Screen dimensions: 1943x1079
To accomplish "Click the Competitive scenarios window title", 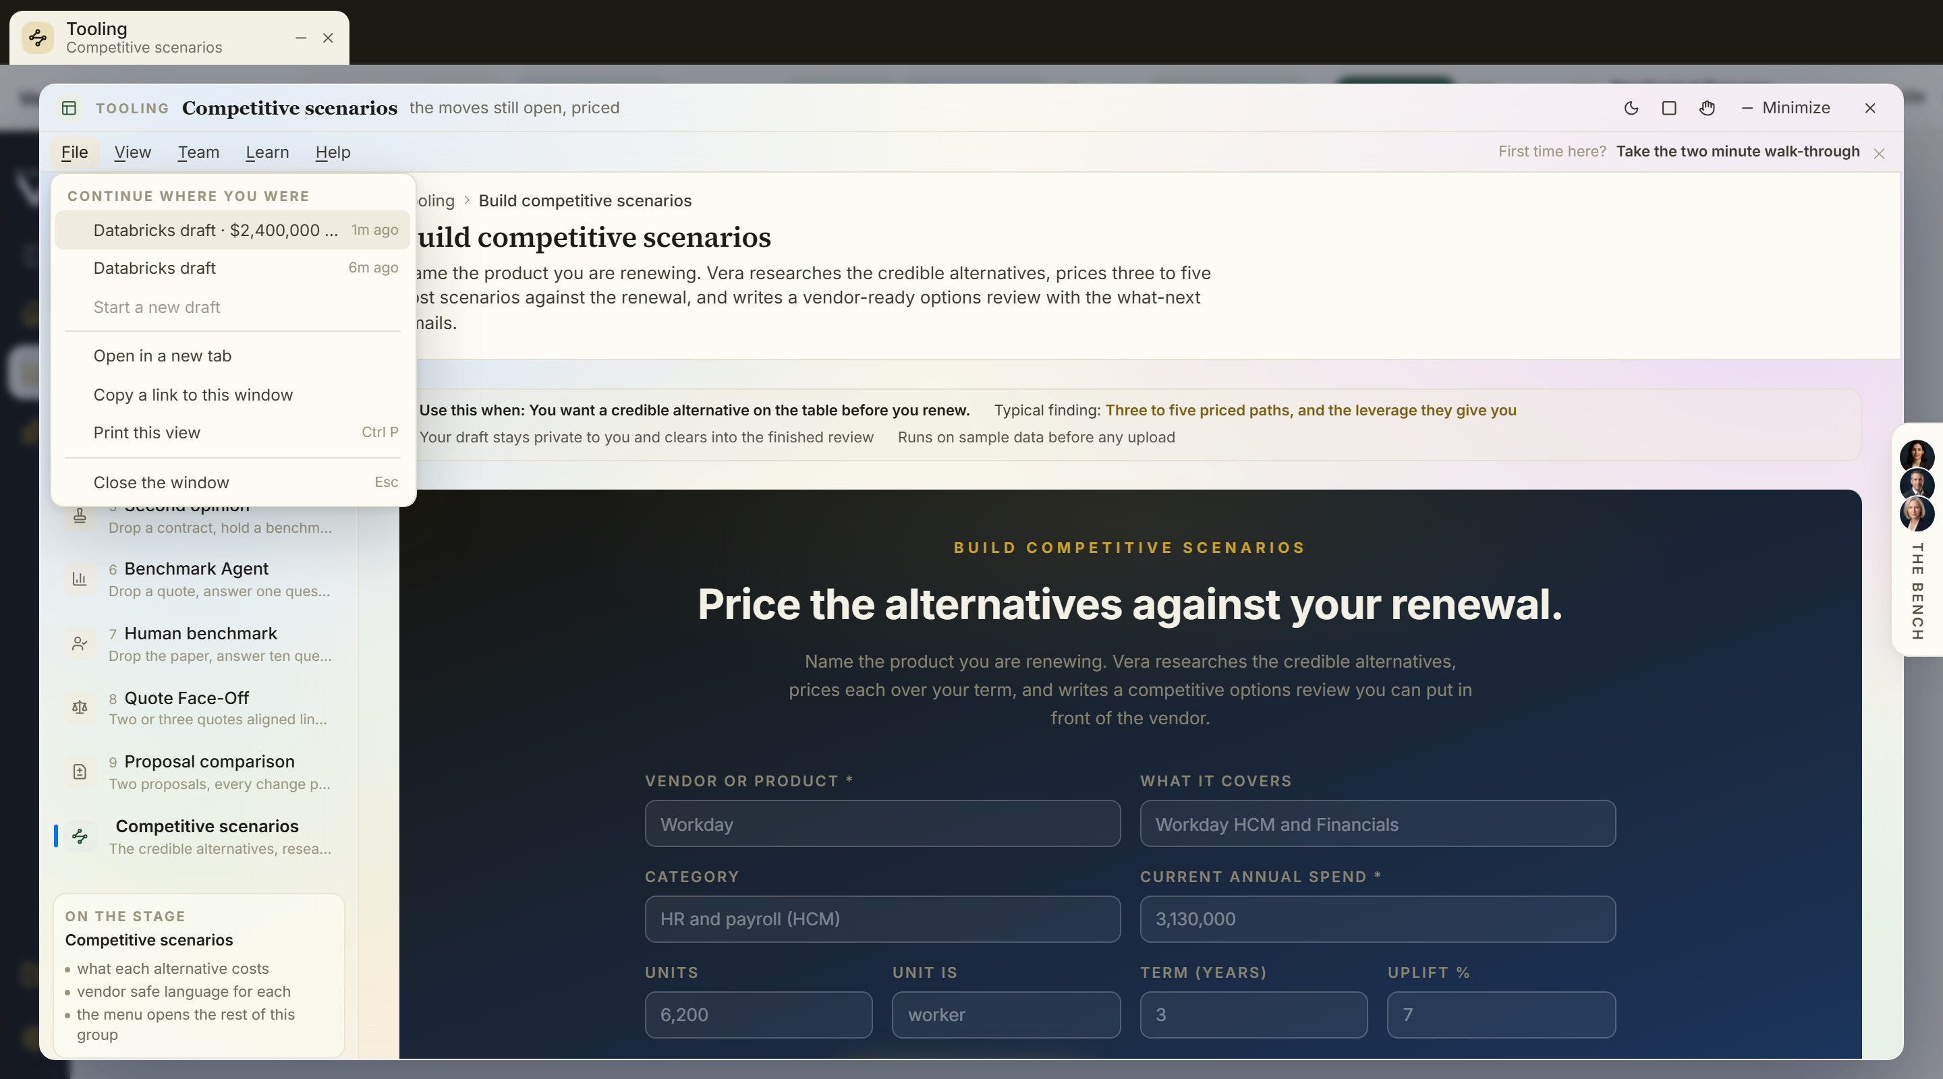I will [289, 108].
